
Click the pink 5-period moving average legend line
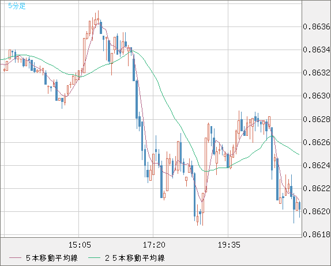click(x=15, y=258)
